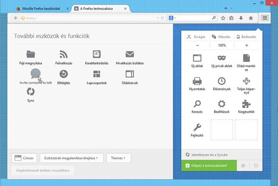Select the Hivatkozás küldése envelope icon
Image resolution: width=278 pixels, height=186 pixels.
pos(130,54)
